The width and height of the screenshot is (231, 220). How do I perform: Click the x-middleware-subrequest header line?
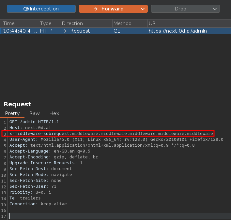[x=111, y=134]
